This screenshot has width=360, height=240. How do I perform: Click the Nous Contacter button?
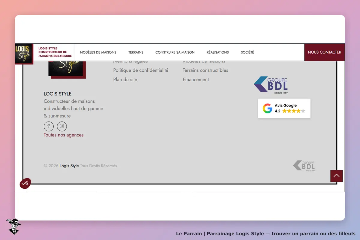[x=325, y=52]
